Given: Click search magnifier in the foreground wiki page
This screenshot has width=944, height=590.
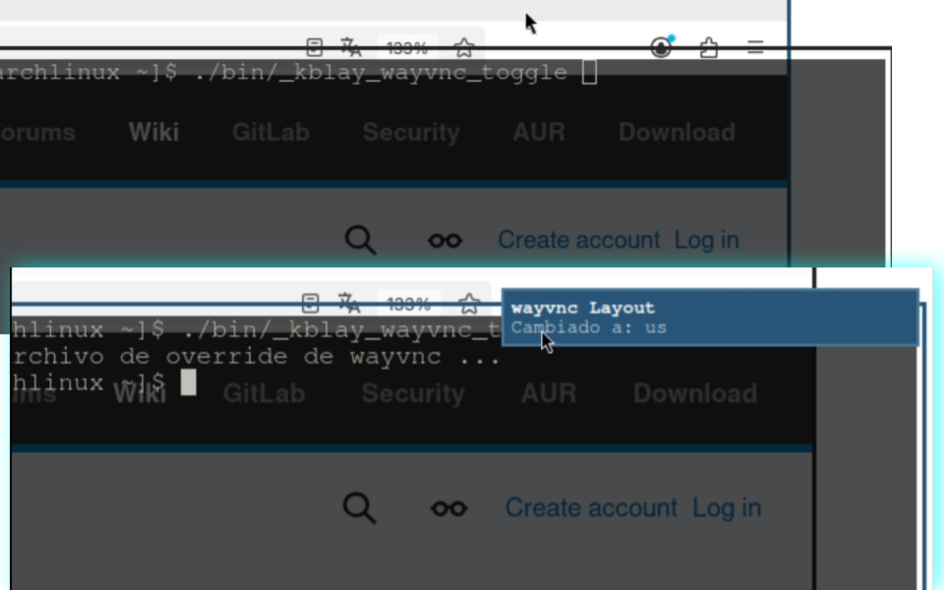Looking at the screenshot, I should (360, 507).
